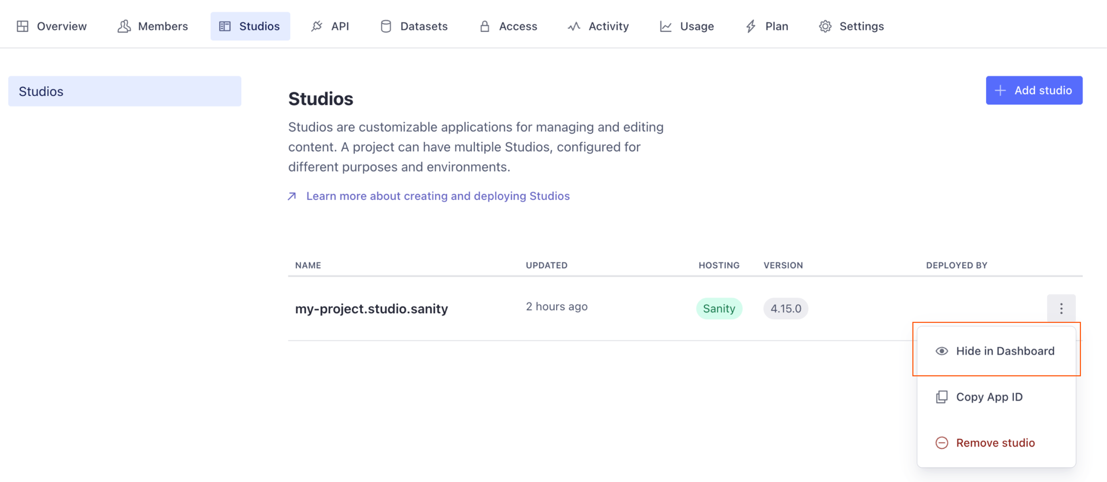Click the arrow icon beside the Learn more link
This screenshot has height=482, width=1107.
click(x=292, y=196)
